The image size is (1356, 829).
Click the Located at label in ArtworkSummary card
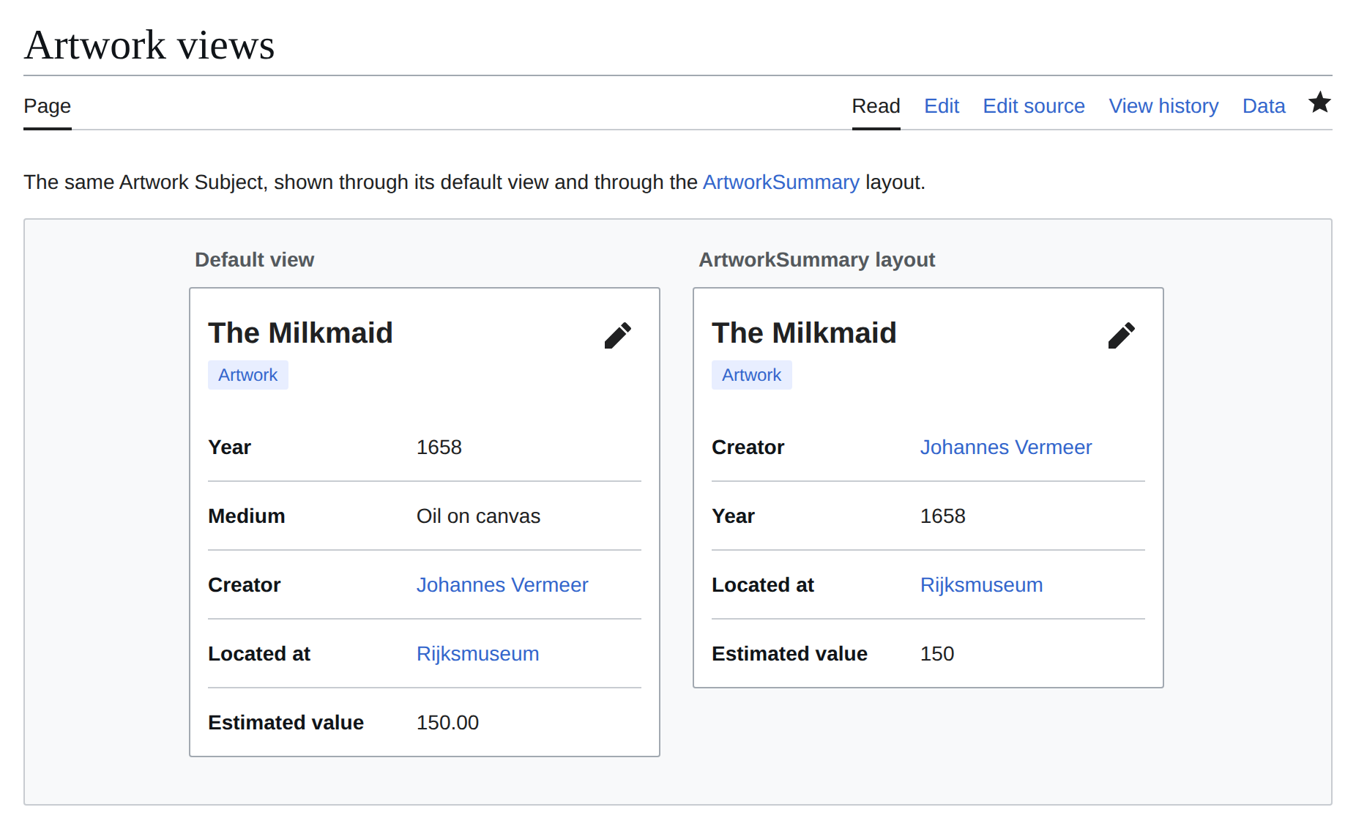[762, 585]
